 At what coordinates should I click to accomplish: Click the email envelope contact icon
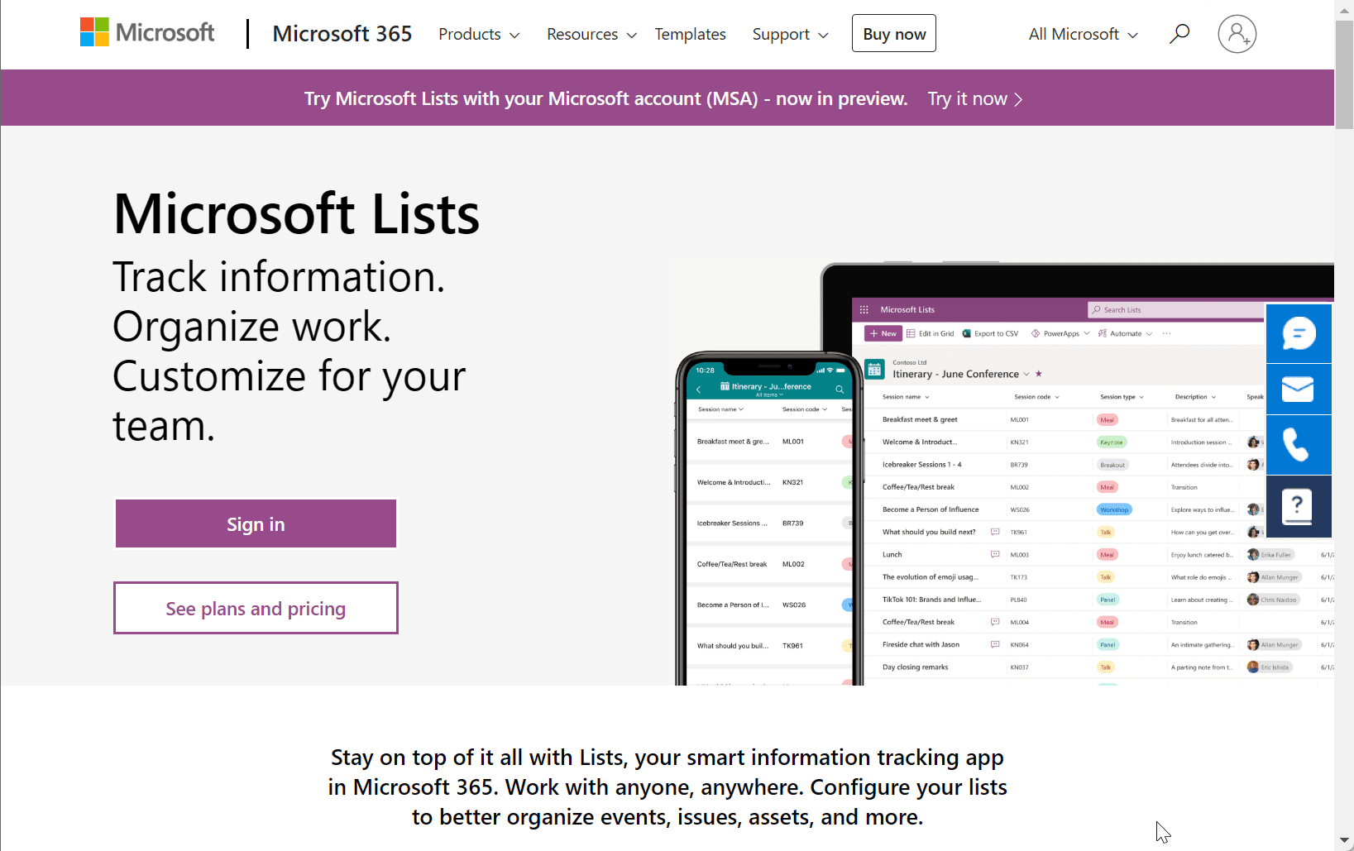pyautogui.click(x=1299, y=389)
